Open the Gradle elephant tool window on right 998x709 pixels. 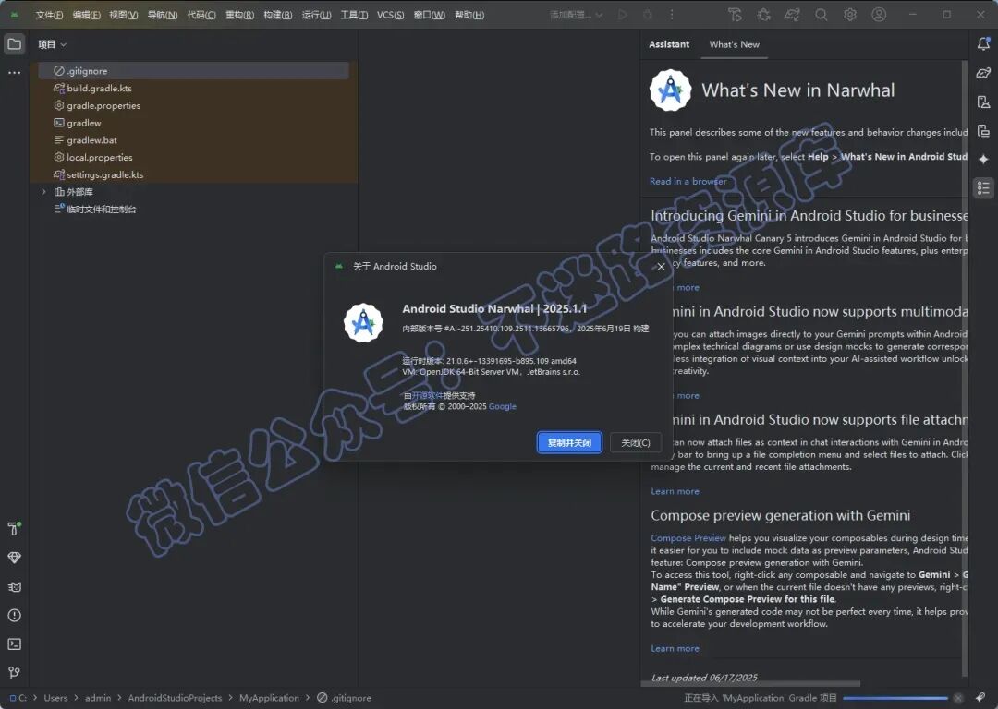tap(983, 73)
